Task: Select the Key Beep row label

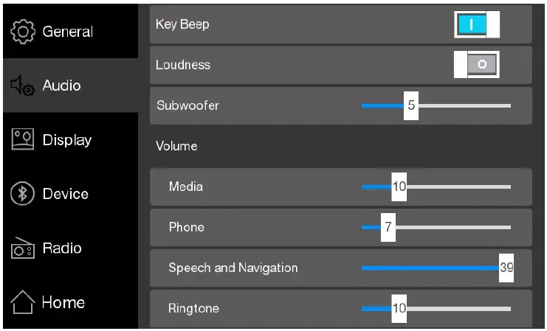Action: (182, 24)
